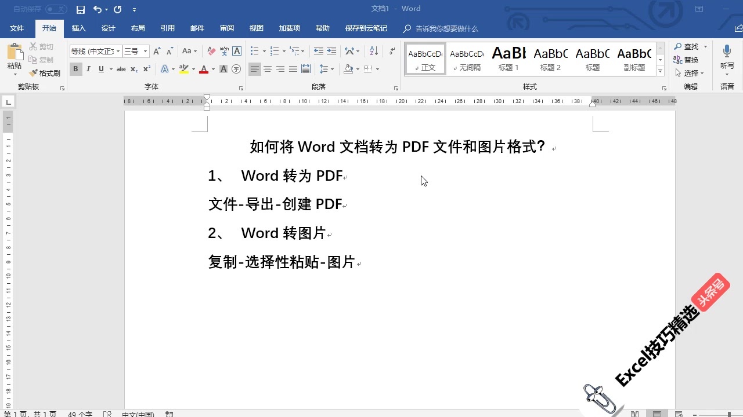Image resolution: width=743 pixels, height=417 pixels.
Task: Apply subscript formatting
Action: click(x=134, y=69)
